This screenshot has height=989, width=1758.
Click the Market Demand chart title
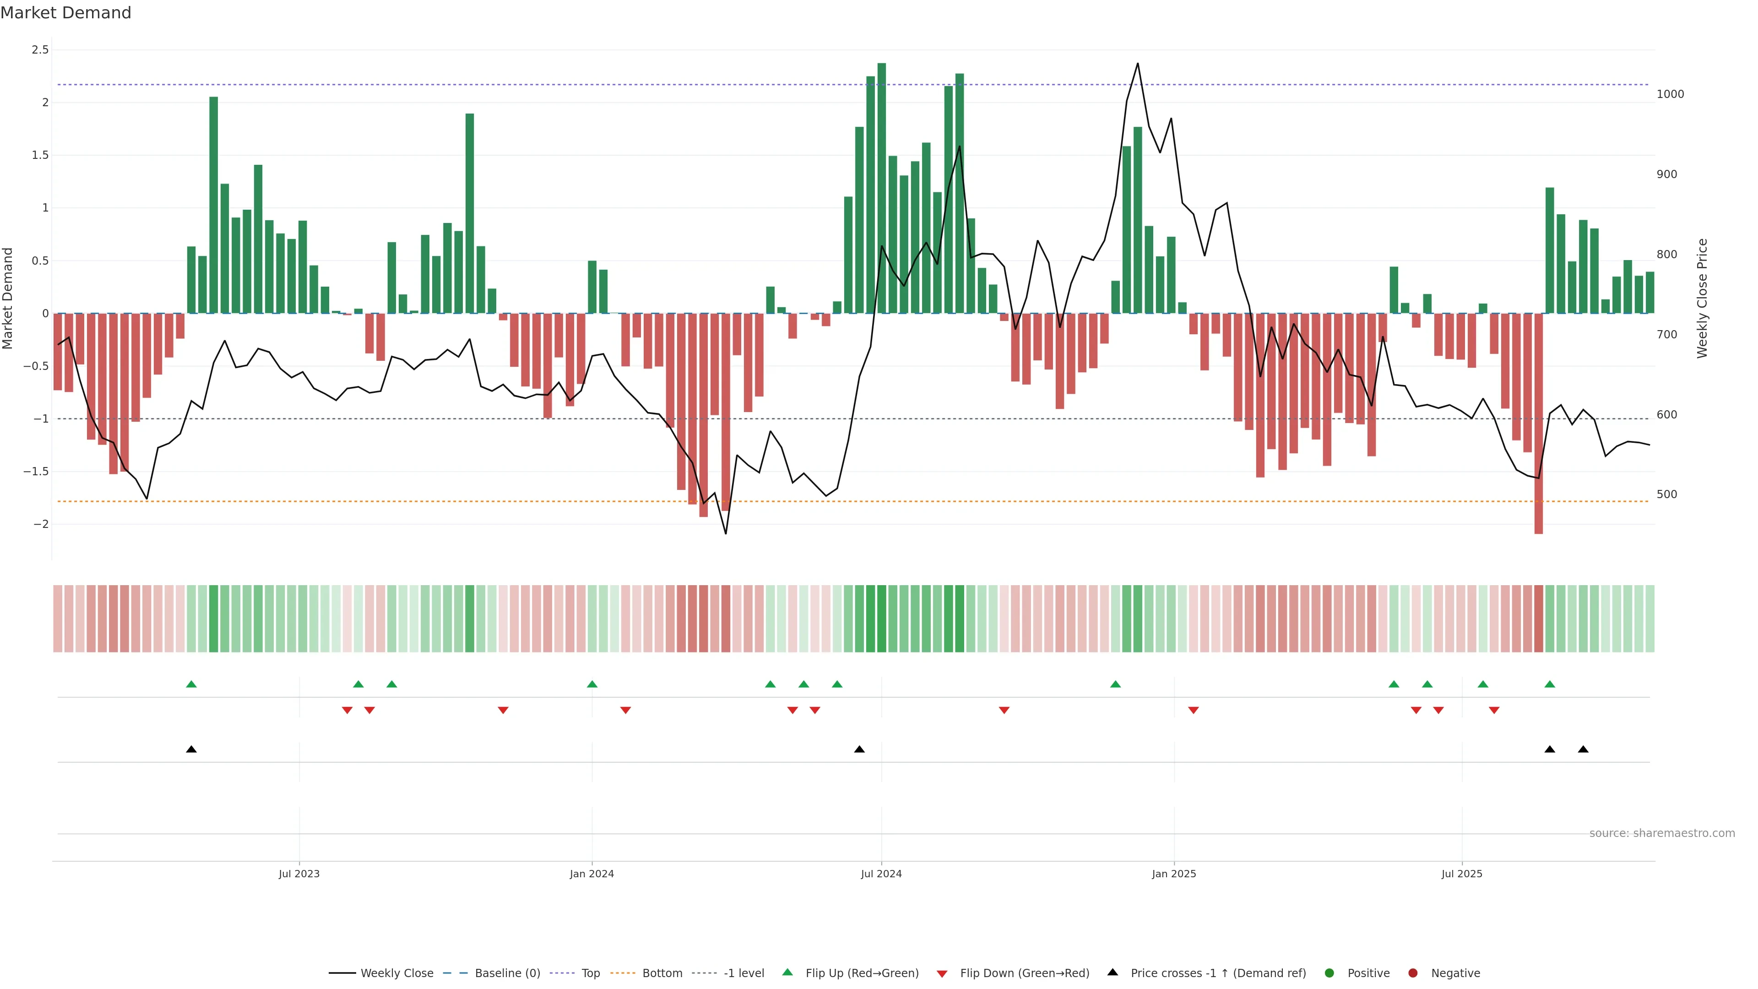pyautogui.click(x=65, y=13)
